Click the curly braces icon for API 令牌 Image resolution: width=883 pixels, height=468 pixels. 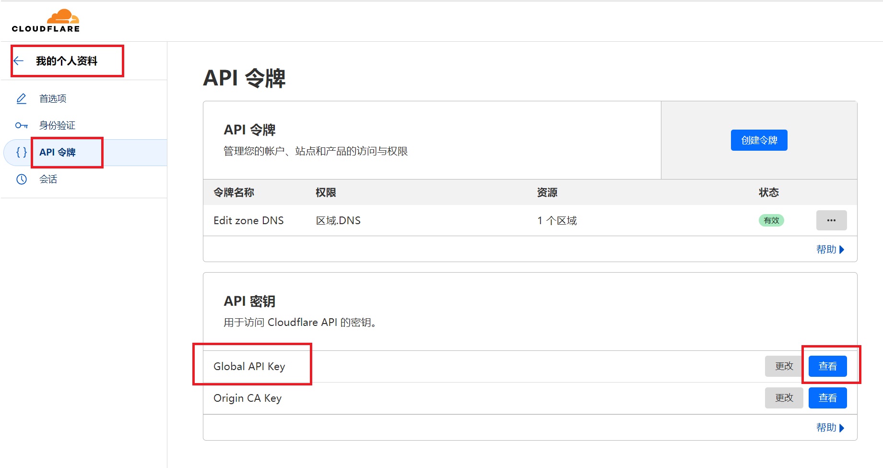[22, 152]
